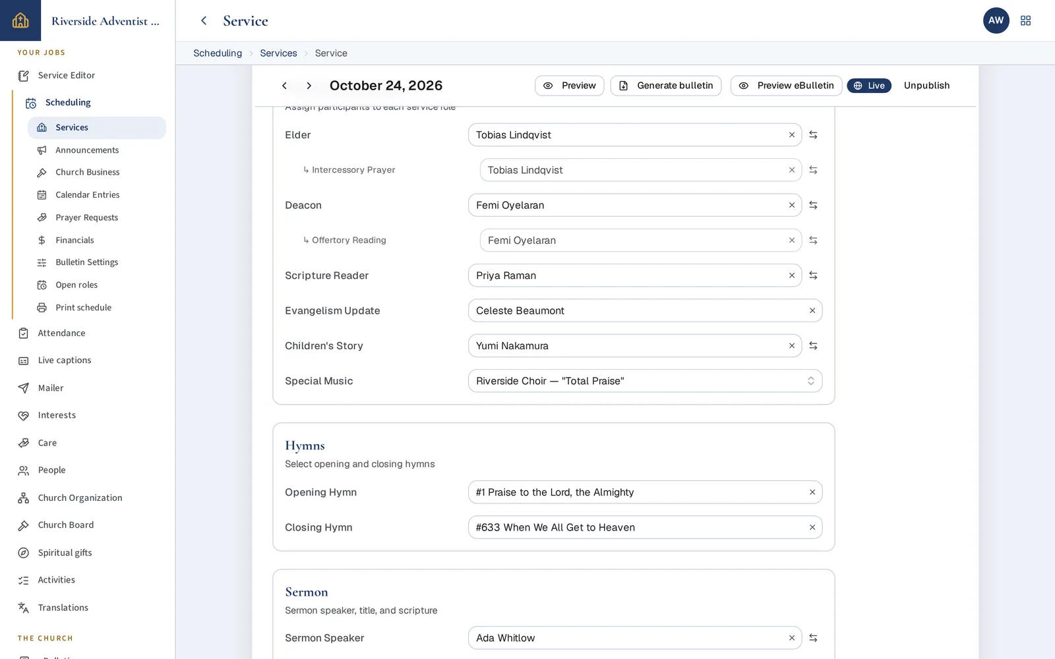Image resolution: width=1055 pixels, height=659 pixels.
Task: Click Preview eBulletin eye button
Action: click(786, 86)
